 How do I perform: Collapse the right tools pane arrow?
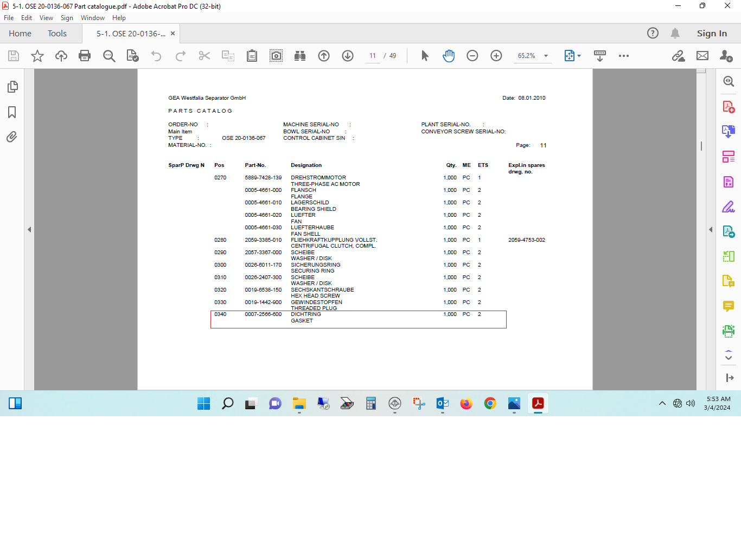[711, 230]
